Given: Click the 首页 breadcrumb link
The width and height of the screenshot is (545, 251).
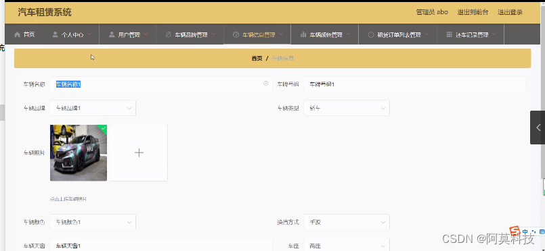Looking at the screenshot, I should pos(257,58).
